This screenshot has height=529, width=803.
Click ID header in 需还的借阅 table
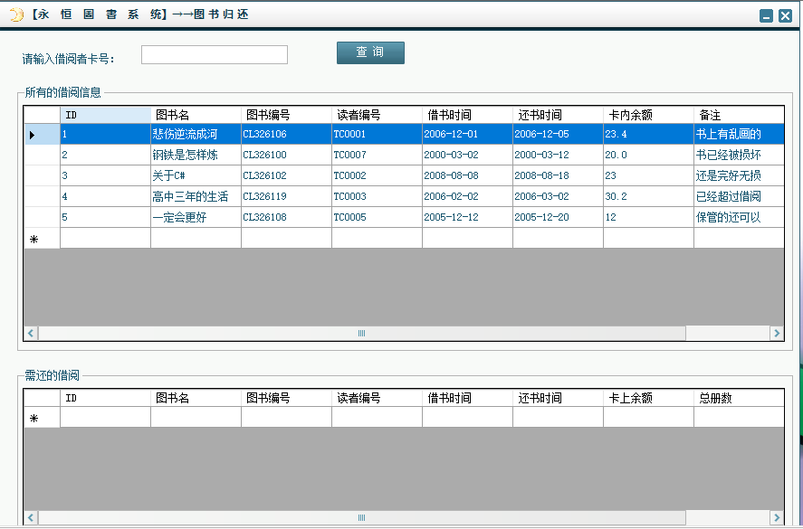click(106, 398)
